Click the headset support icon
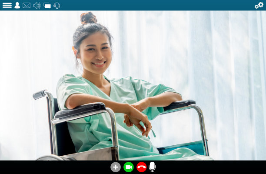 [57, 5]
